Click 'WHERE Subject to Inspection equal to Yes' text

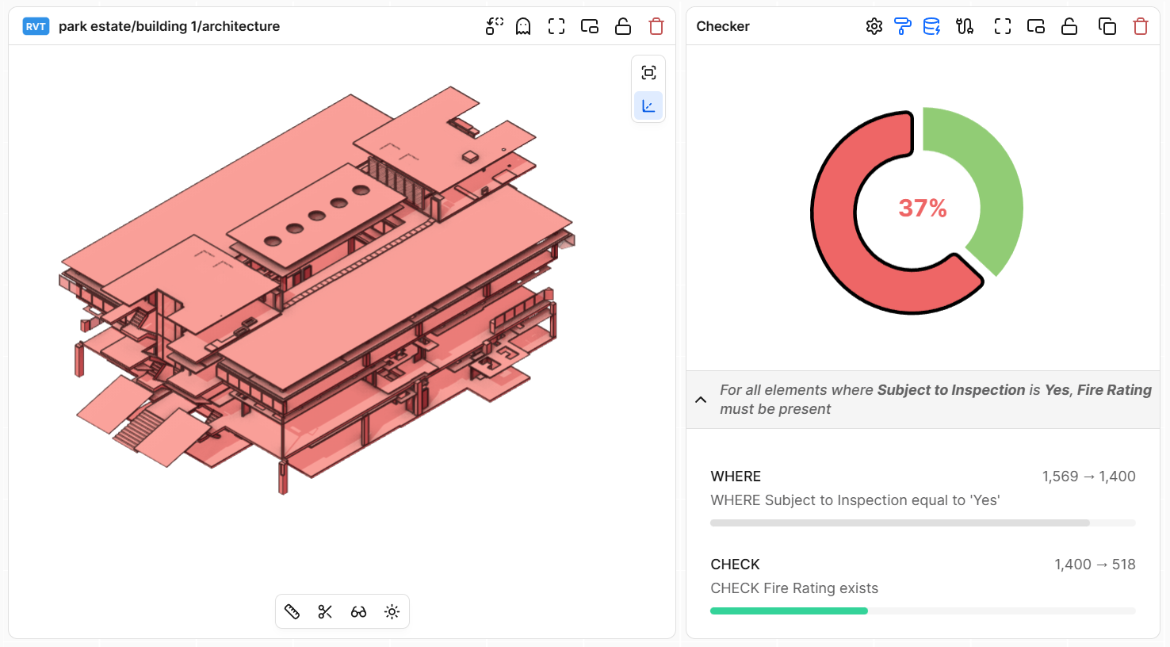pyautogui.click(x=855, y=500)
